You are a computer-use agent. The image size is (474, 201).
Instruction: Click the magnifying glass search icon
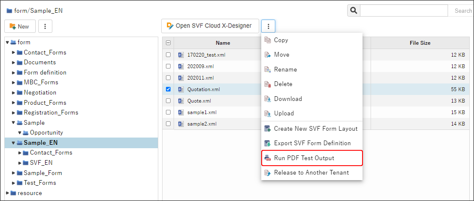tap(354, 11)
